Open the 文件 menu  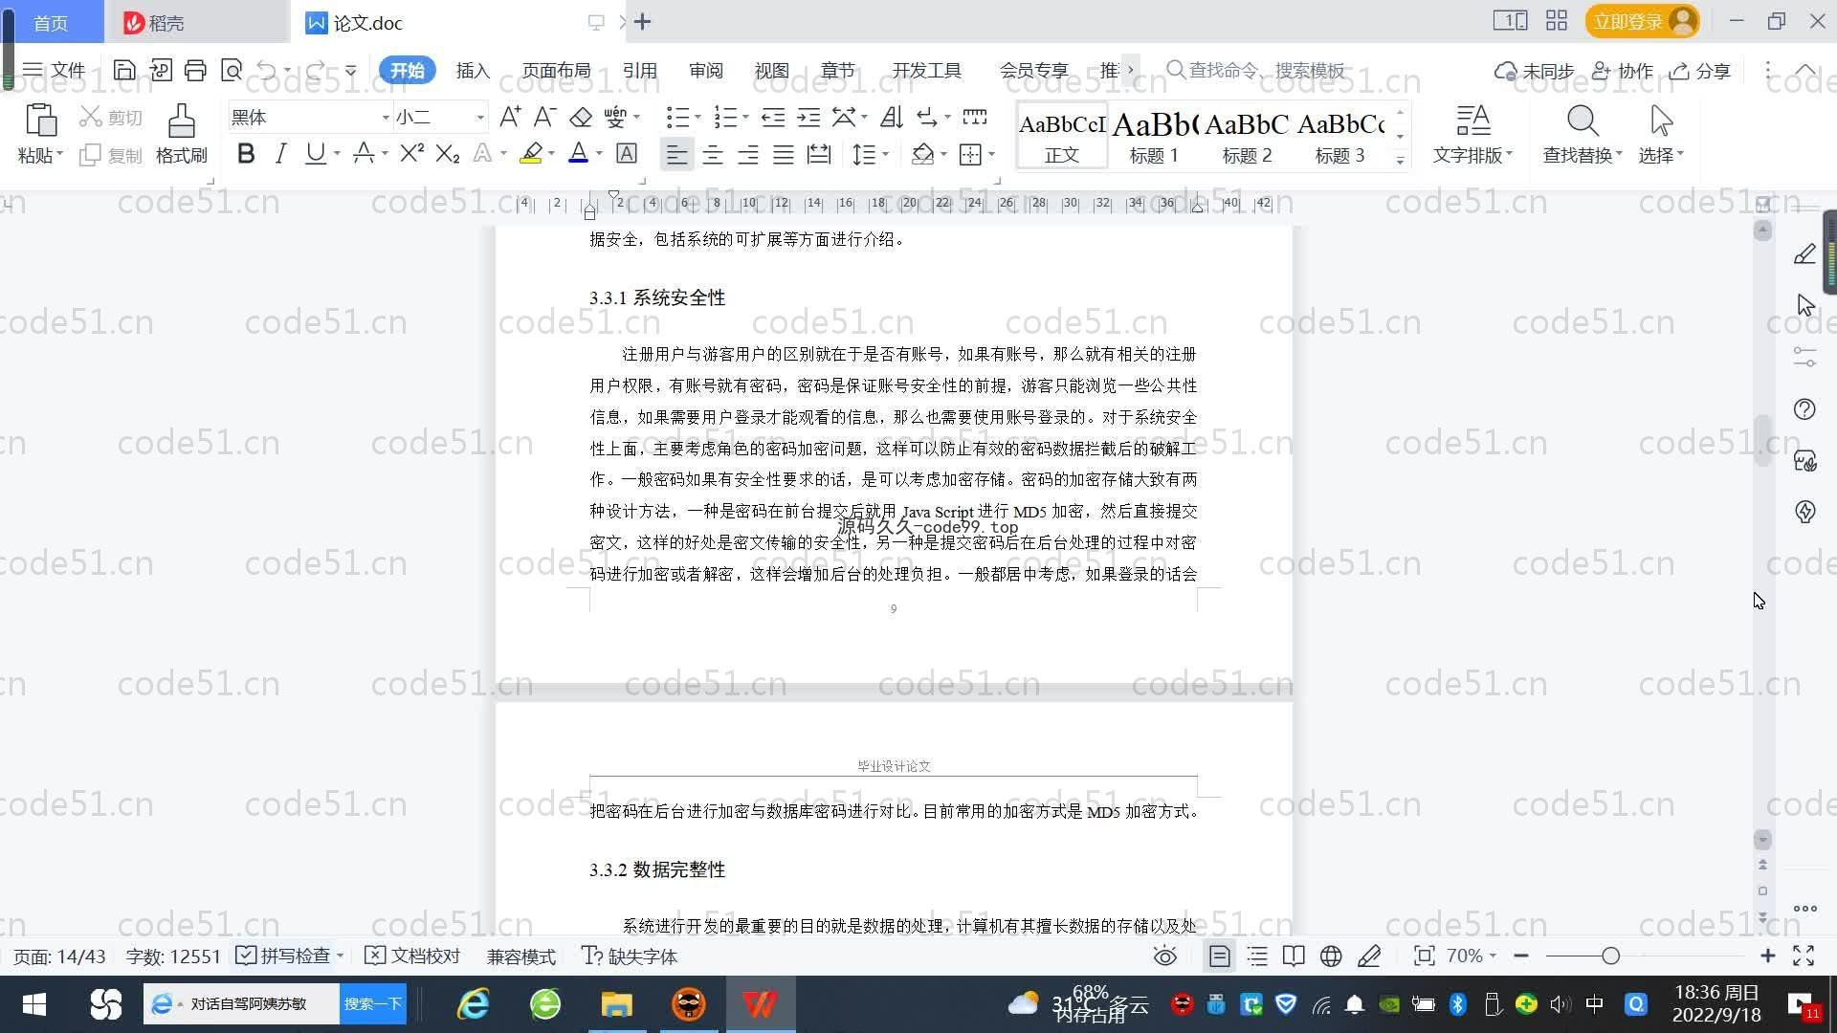tap(55, 70)
